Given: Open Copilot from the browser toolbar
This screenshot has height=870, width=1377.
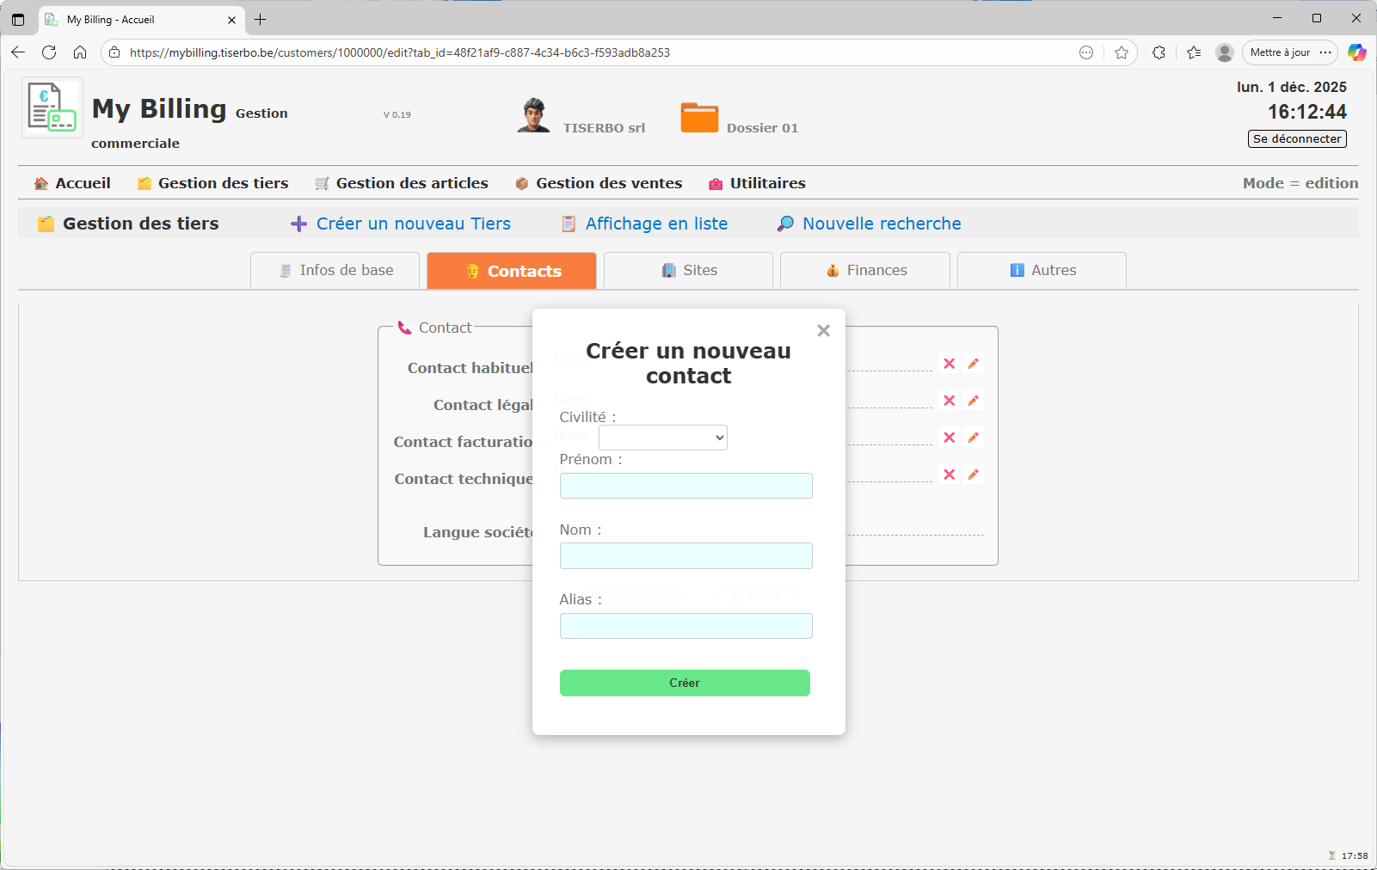Looking at the screenshot, I should click(x=1357, y=52).
